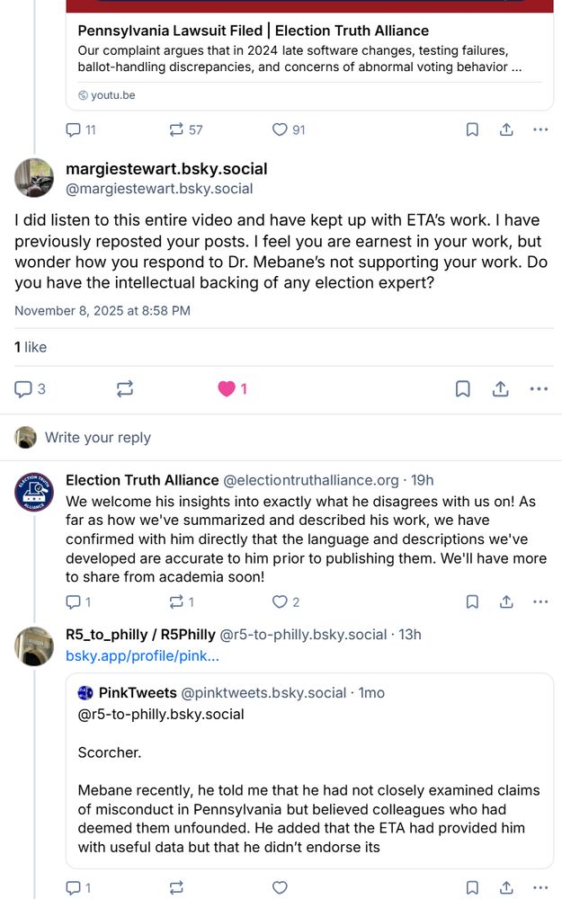Like the Election Truth Alliance reply
This screenshot has width=562, height=899.
click(x=280, y=601)
